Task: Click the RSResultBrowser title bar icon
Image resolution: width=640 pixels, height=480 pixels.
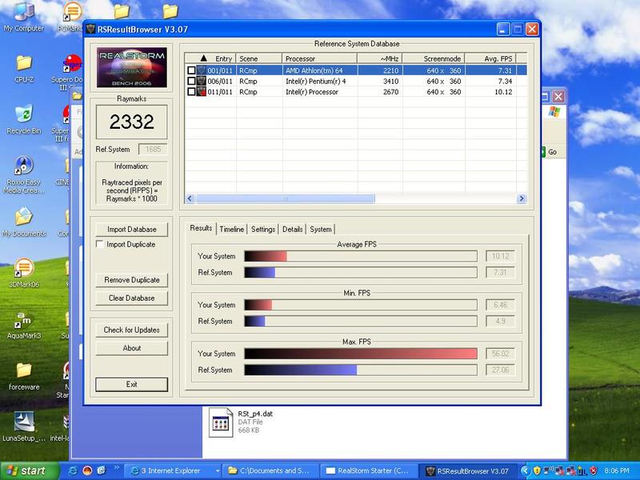Action: 90,30
